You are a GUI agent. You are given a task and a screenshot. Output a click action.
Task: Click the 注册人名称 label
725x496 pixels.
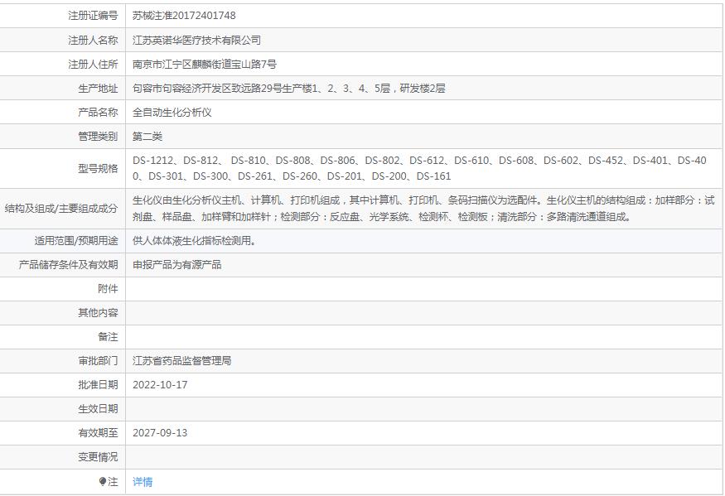pyautogui.click(x=93, y=41)
